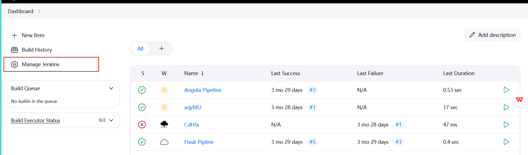Click the cloudy weather icon for Flask-Pipline

pos(164,142)
